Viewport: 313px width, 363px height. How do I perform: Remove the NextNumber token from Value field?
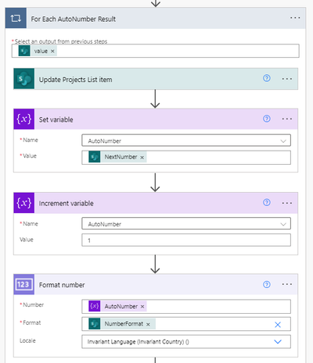pos(142,158)
